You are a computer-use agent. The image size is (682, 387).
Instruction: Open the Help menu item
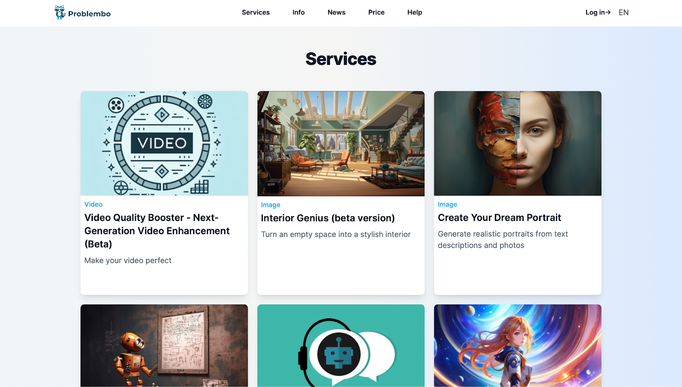[415, 12]
